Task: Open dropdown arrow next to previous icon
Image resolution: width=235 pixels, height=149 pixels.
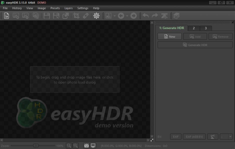Action: (x=127, y=16)
